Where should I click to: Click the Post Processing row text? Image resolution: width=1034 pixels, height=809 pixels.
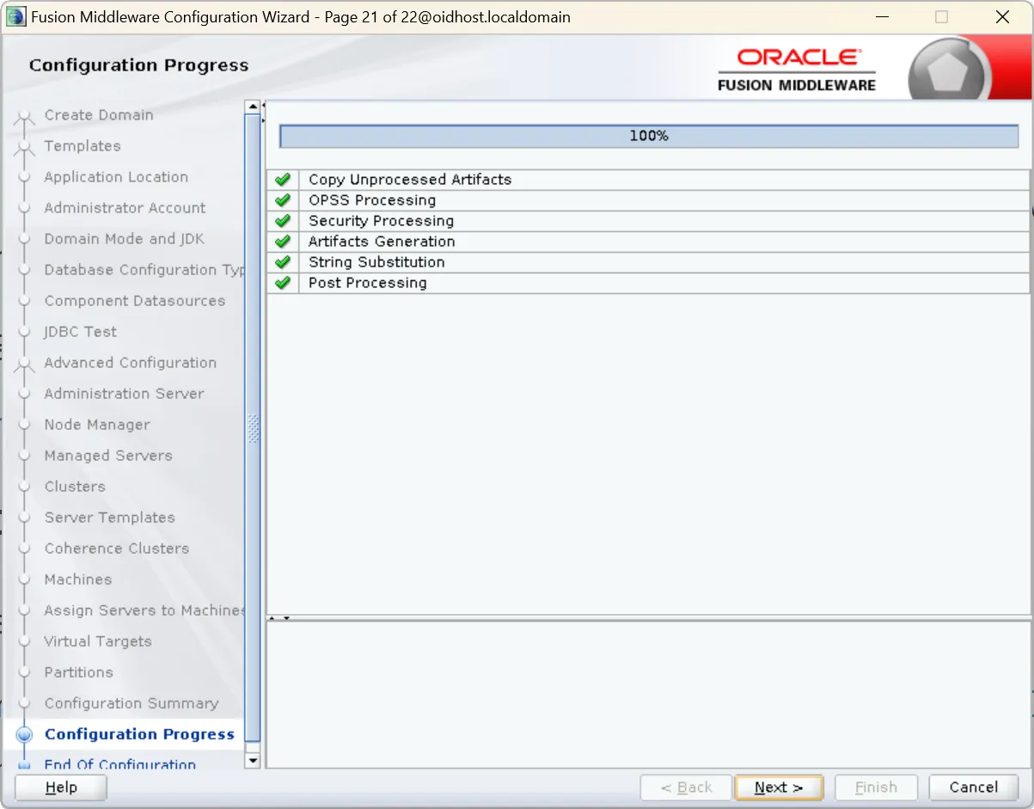pyautogui.click(x=368, y=283)
